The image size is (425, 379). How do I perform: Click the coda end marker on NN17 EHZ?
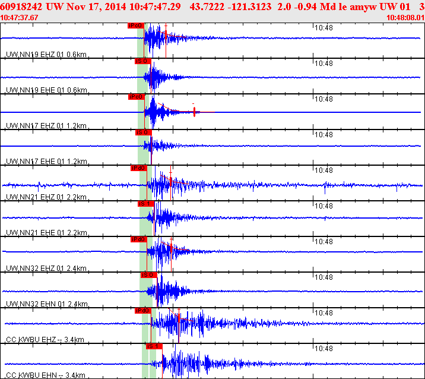tap(194, 112)
